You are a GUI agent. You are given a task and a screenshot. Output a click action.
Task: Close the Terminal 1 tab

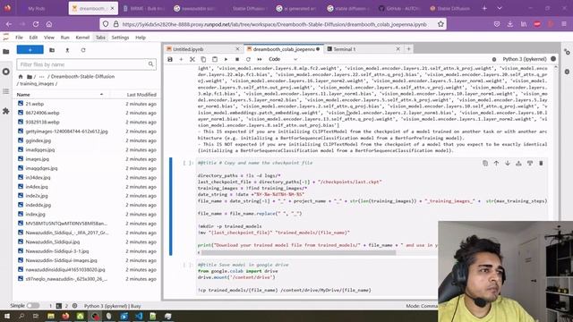tap(398, 49)
